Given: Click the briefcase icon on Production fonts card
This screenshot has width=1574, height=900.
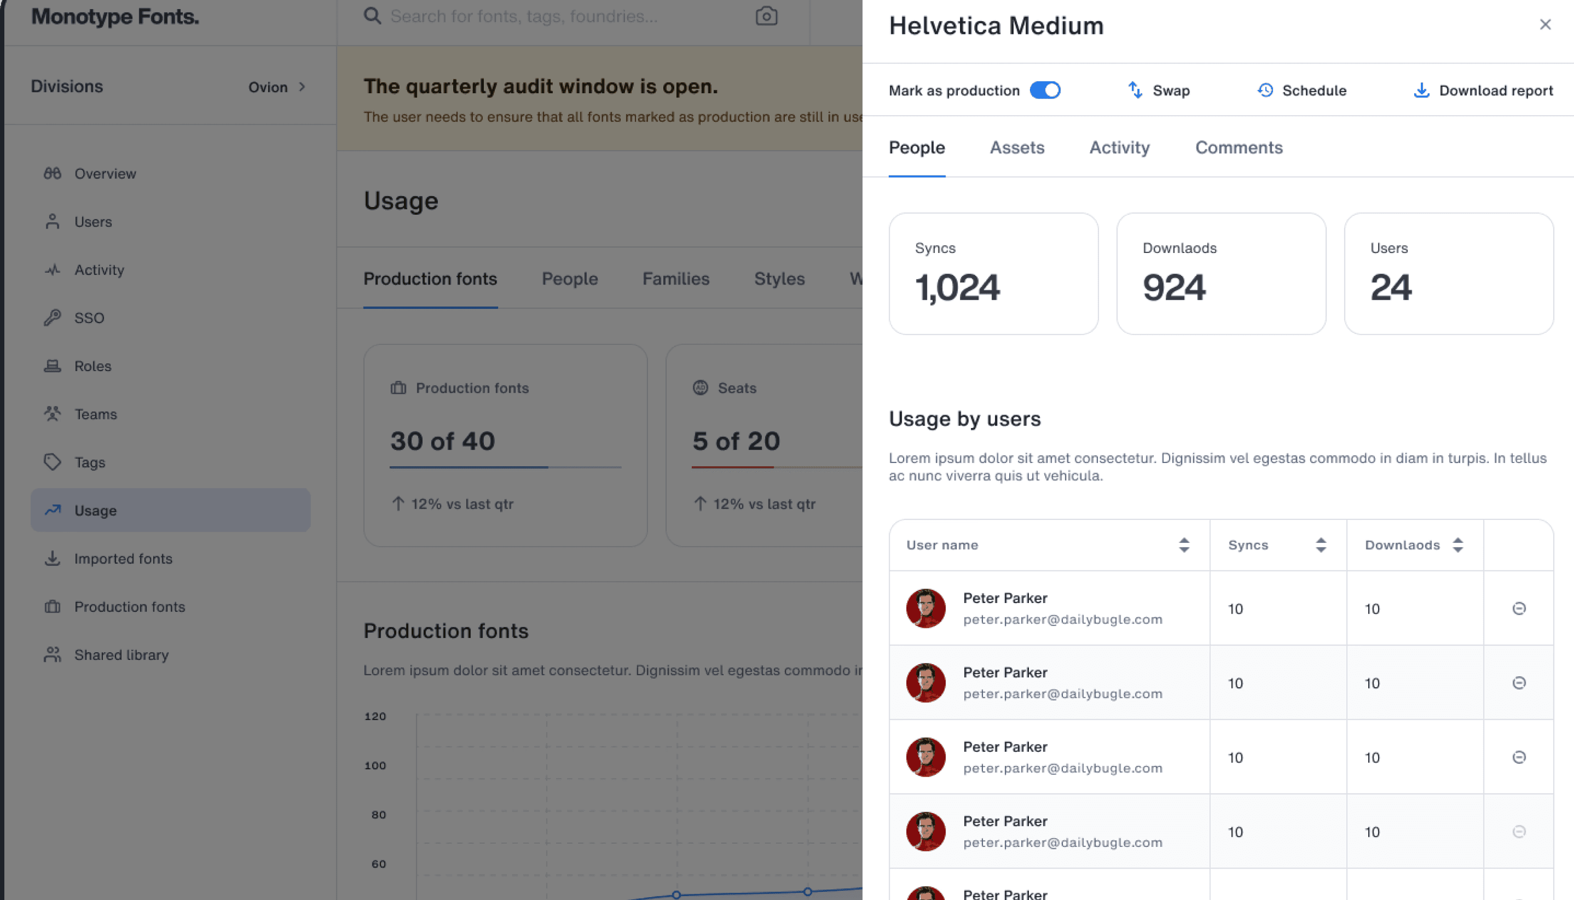Looking at the screenshot, I should pos(398,388).
